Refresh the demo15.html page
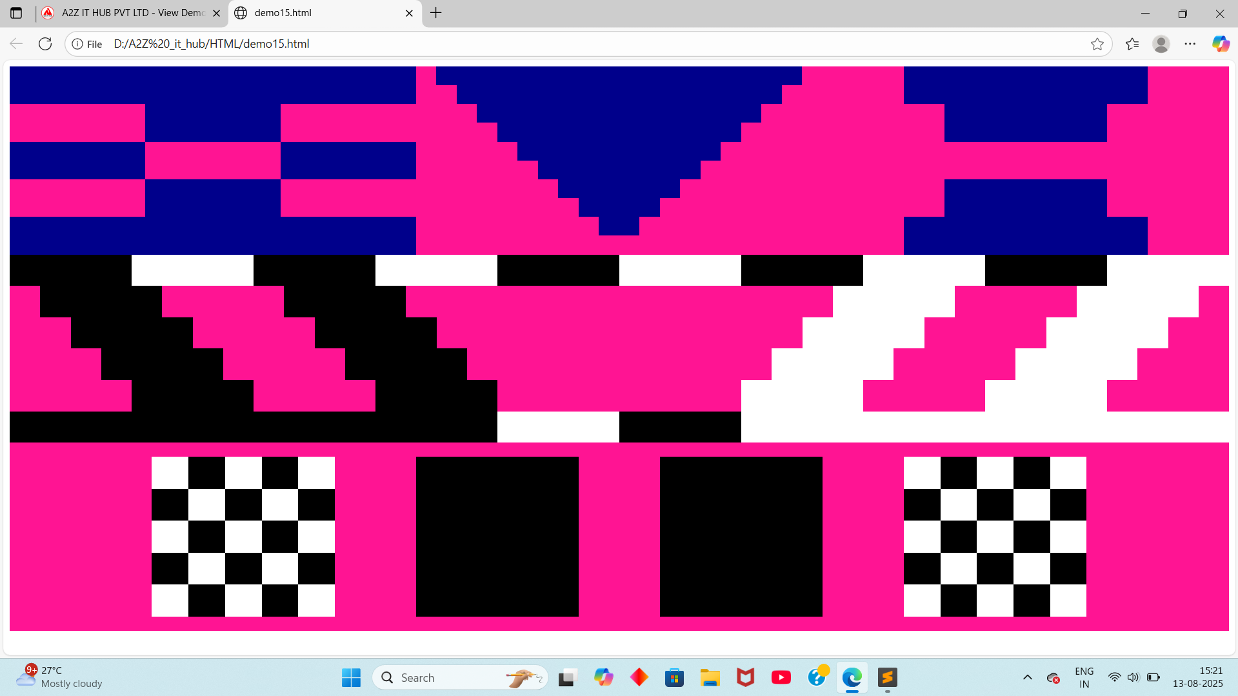 [45, 44]
